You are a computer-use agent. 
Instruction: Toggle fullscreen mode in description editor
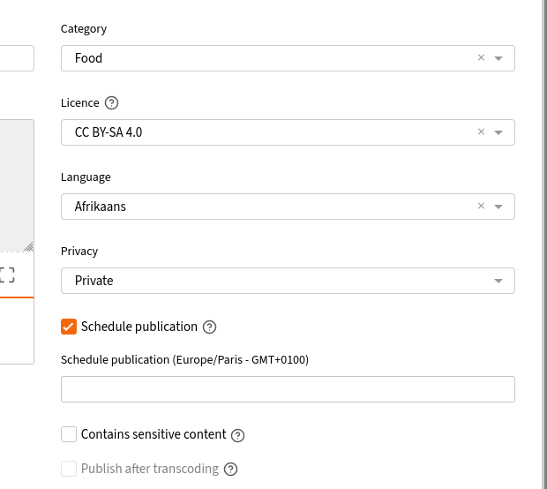7,275
